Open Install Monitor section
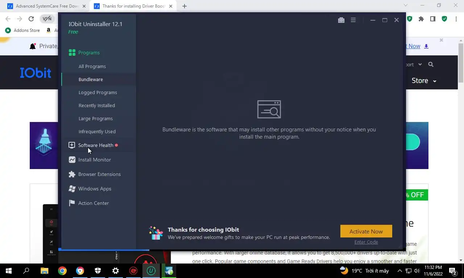The height and width of the screenshot is (278, 464). coord(95,160)
